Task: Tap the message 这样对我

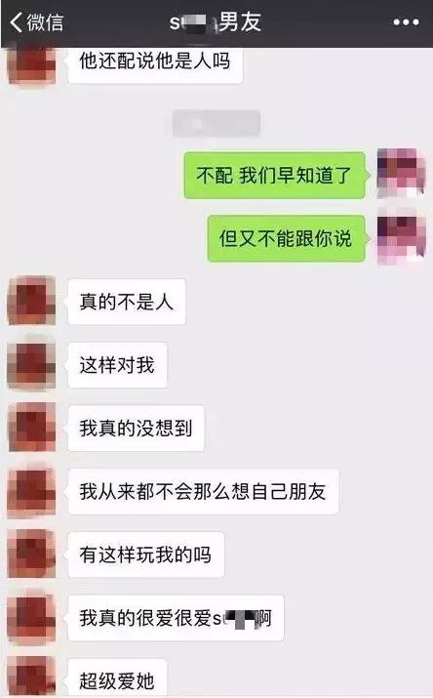Action: pos(116,365)
